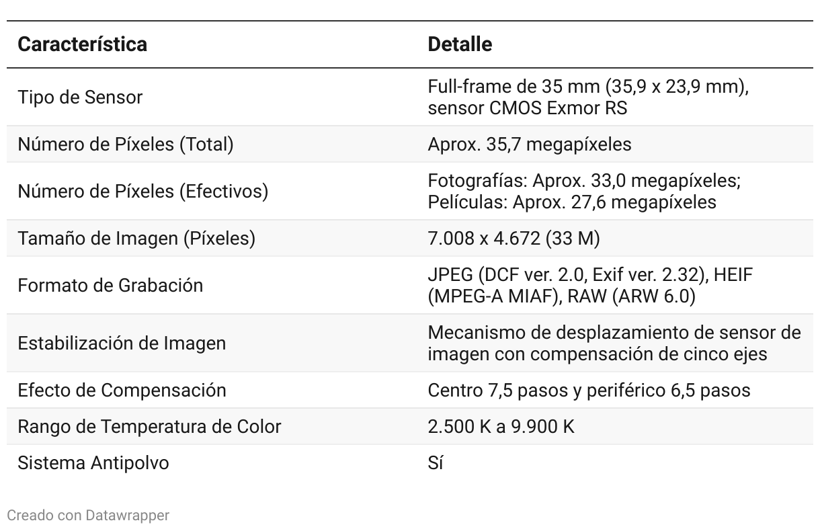Click the Mecanismo de desplazamiento de sensor cell
This screenshot has width=820, height=531.
point(614,343)
